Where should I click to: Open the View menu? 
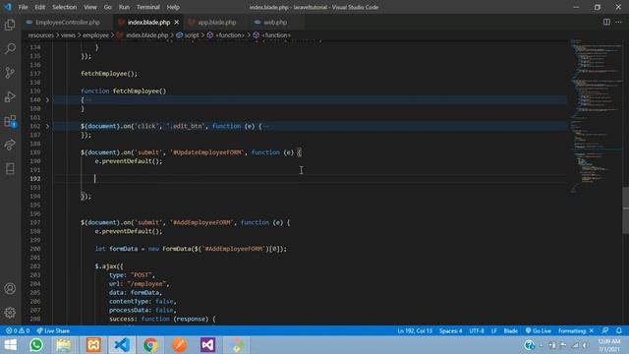[89, 7]
